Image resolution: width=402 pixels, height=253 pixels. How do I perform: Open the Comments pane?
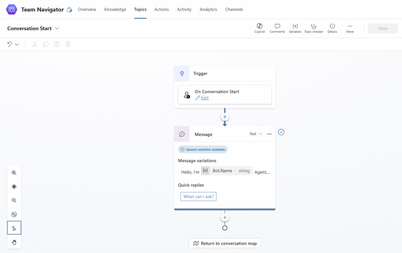[277, 28]
